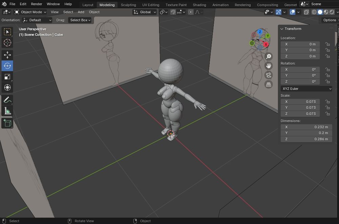Switch to wireframe shading
The height and width of the screenshot is (224, 339).
tap(314, 12)
